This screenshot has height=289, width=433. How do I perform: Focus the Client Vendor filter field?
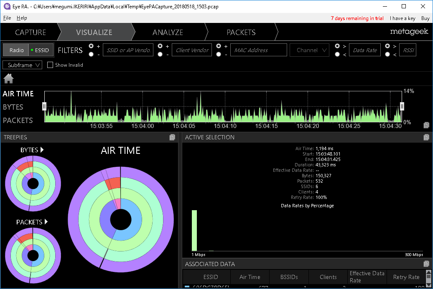click(x=192, y=50)
